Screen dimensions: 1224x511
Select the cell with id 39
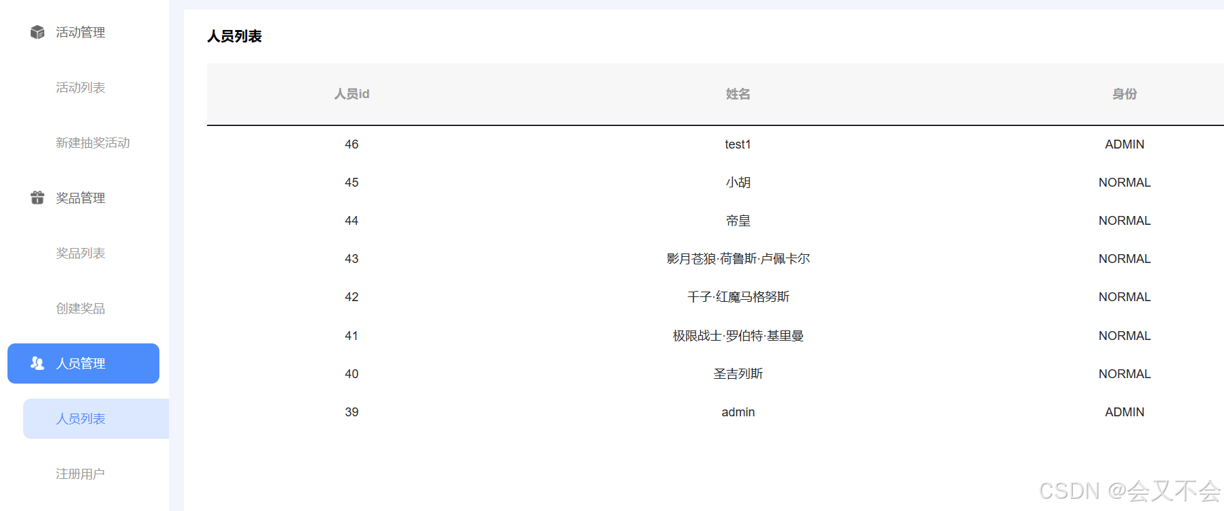[351, 412]
